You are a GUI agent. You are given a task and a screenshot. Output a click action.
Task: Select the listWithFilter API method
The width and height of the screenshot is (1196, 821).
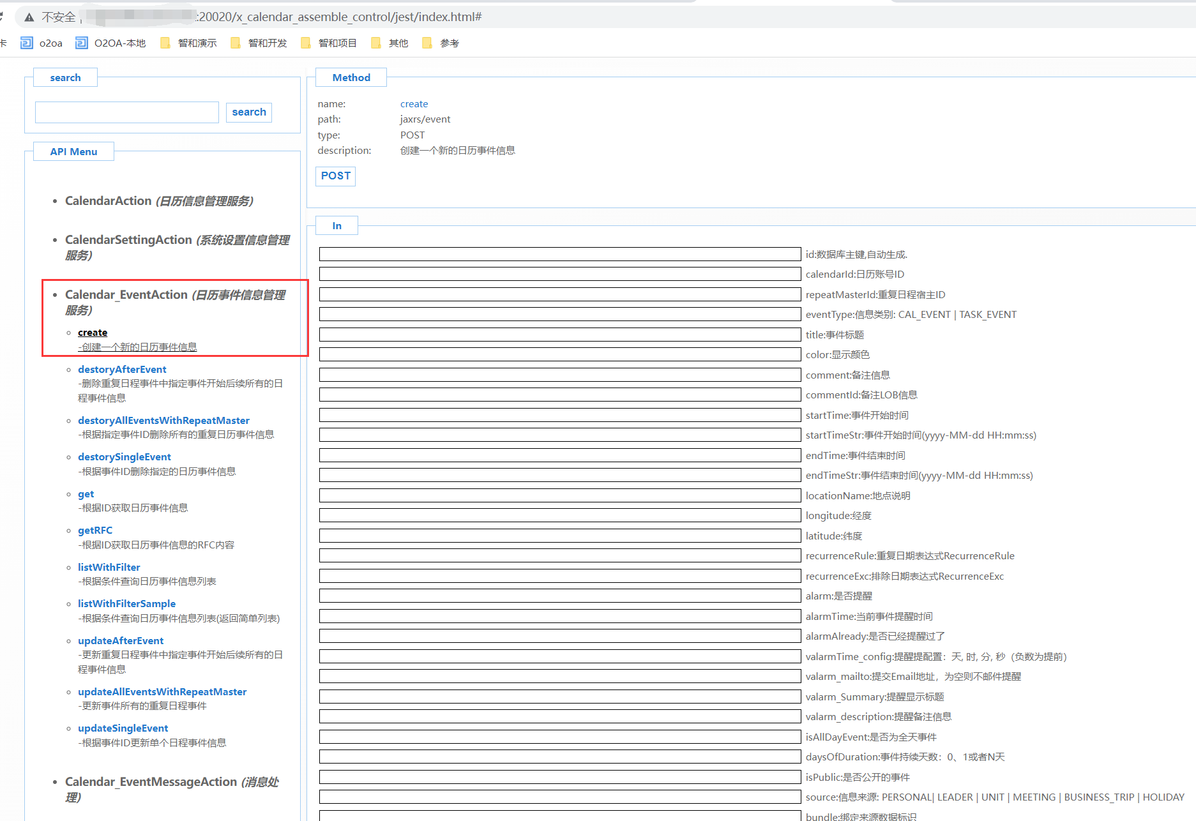tap(109, 568)
